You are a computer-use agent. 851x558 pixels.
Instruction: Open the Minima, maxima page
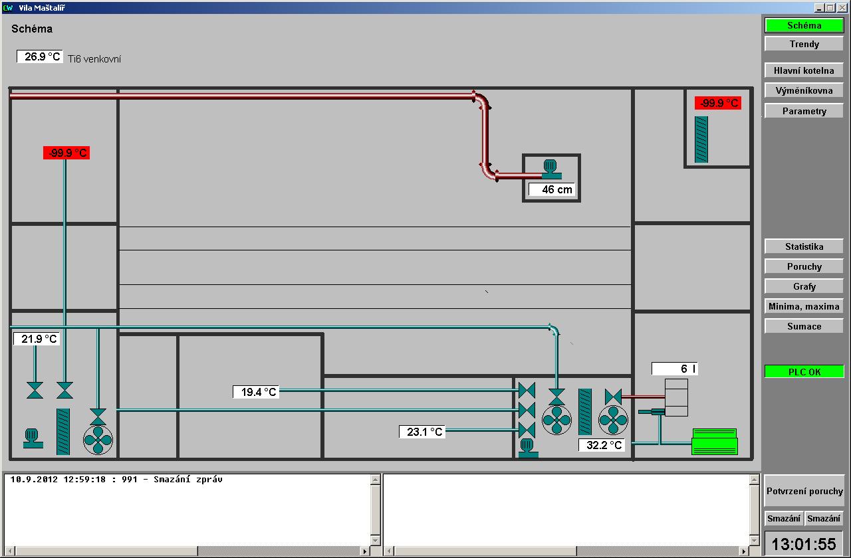(x=804, y=306)
